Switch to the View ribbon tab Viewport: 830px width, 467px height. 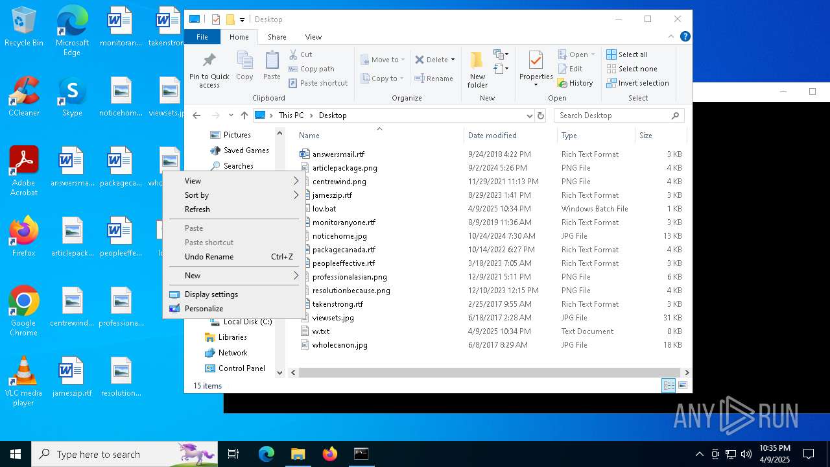(313, 37)
